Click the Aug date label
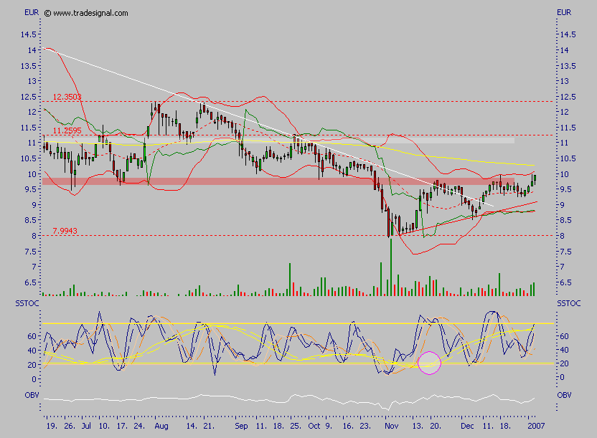 click(161, 426)
